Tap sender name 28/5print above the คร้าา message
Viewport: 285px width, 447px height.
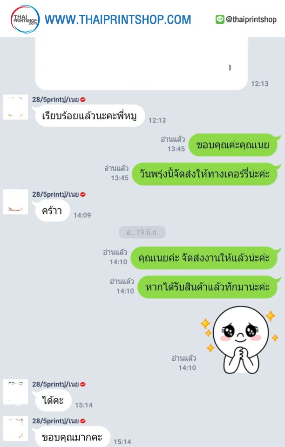click(x=55, y=194)
